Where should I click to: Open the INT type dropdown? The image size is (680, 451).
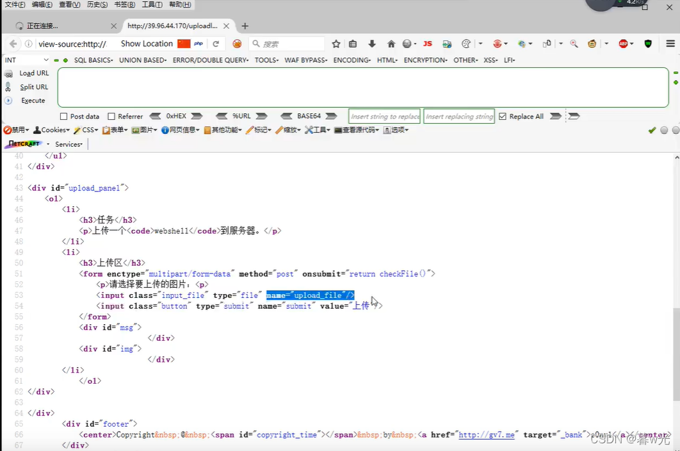point(27,60)
